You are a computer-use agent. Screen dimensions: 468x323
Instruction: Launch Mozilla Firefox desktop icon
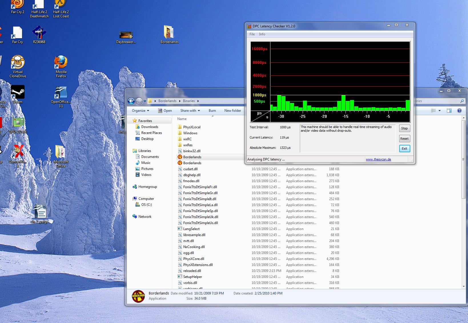pyautogui.click(x=61, y=66)
